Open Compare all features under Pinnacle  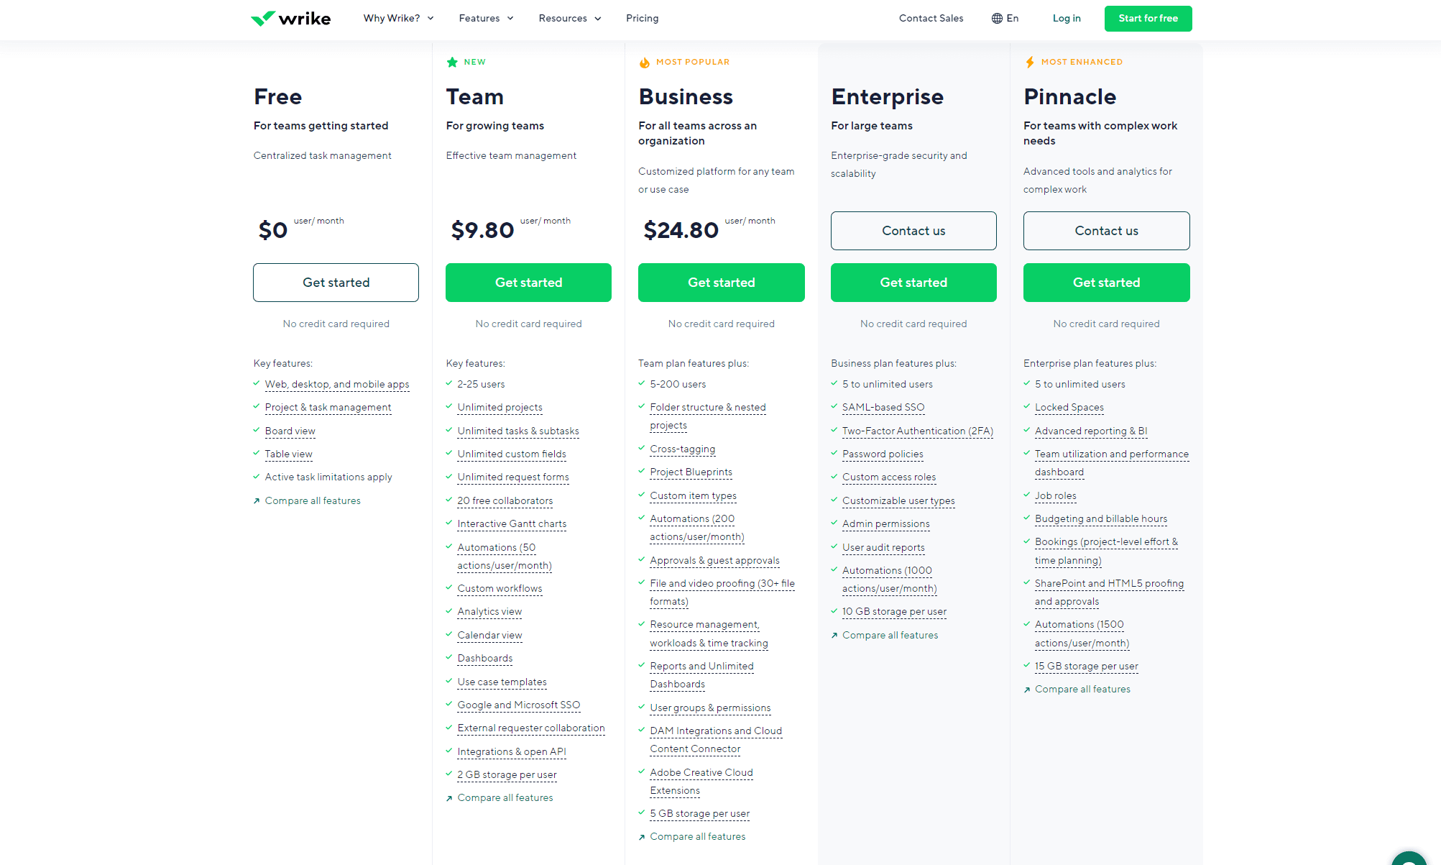click(x=1082, y=689)
